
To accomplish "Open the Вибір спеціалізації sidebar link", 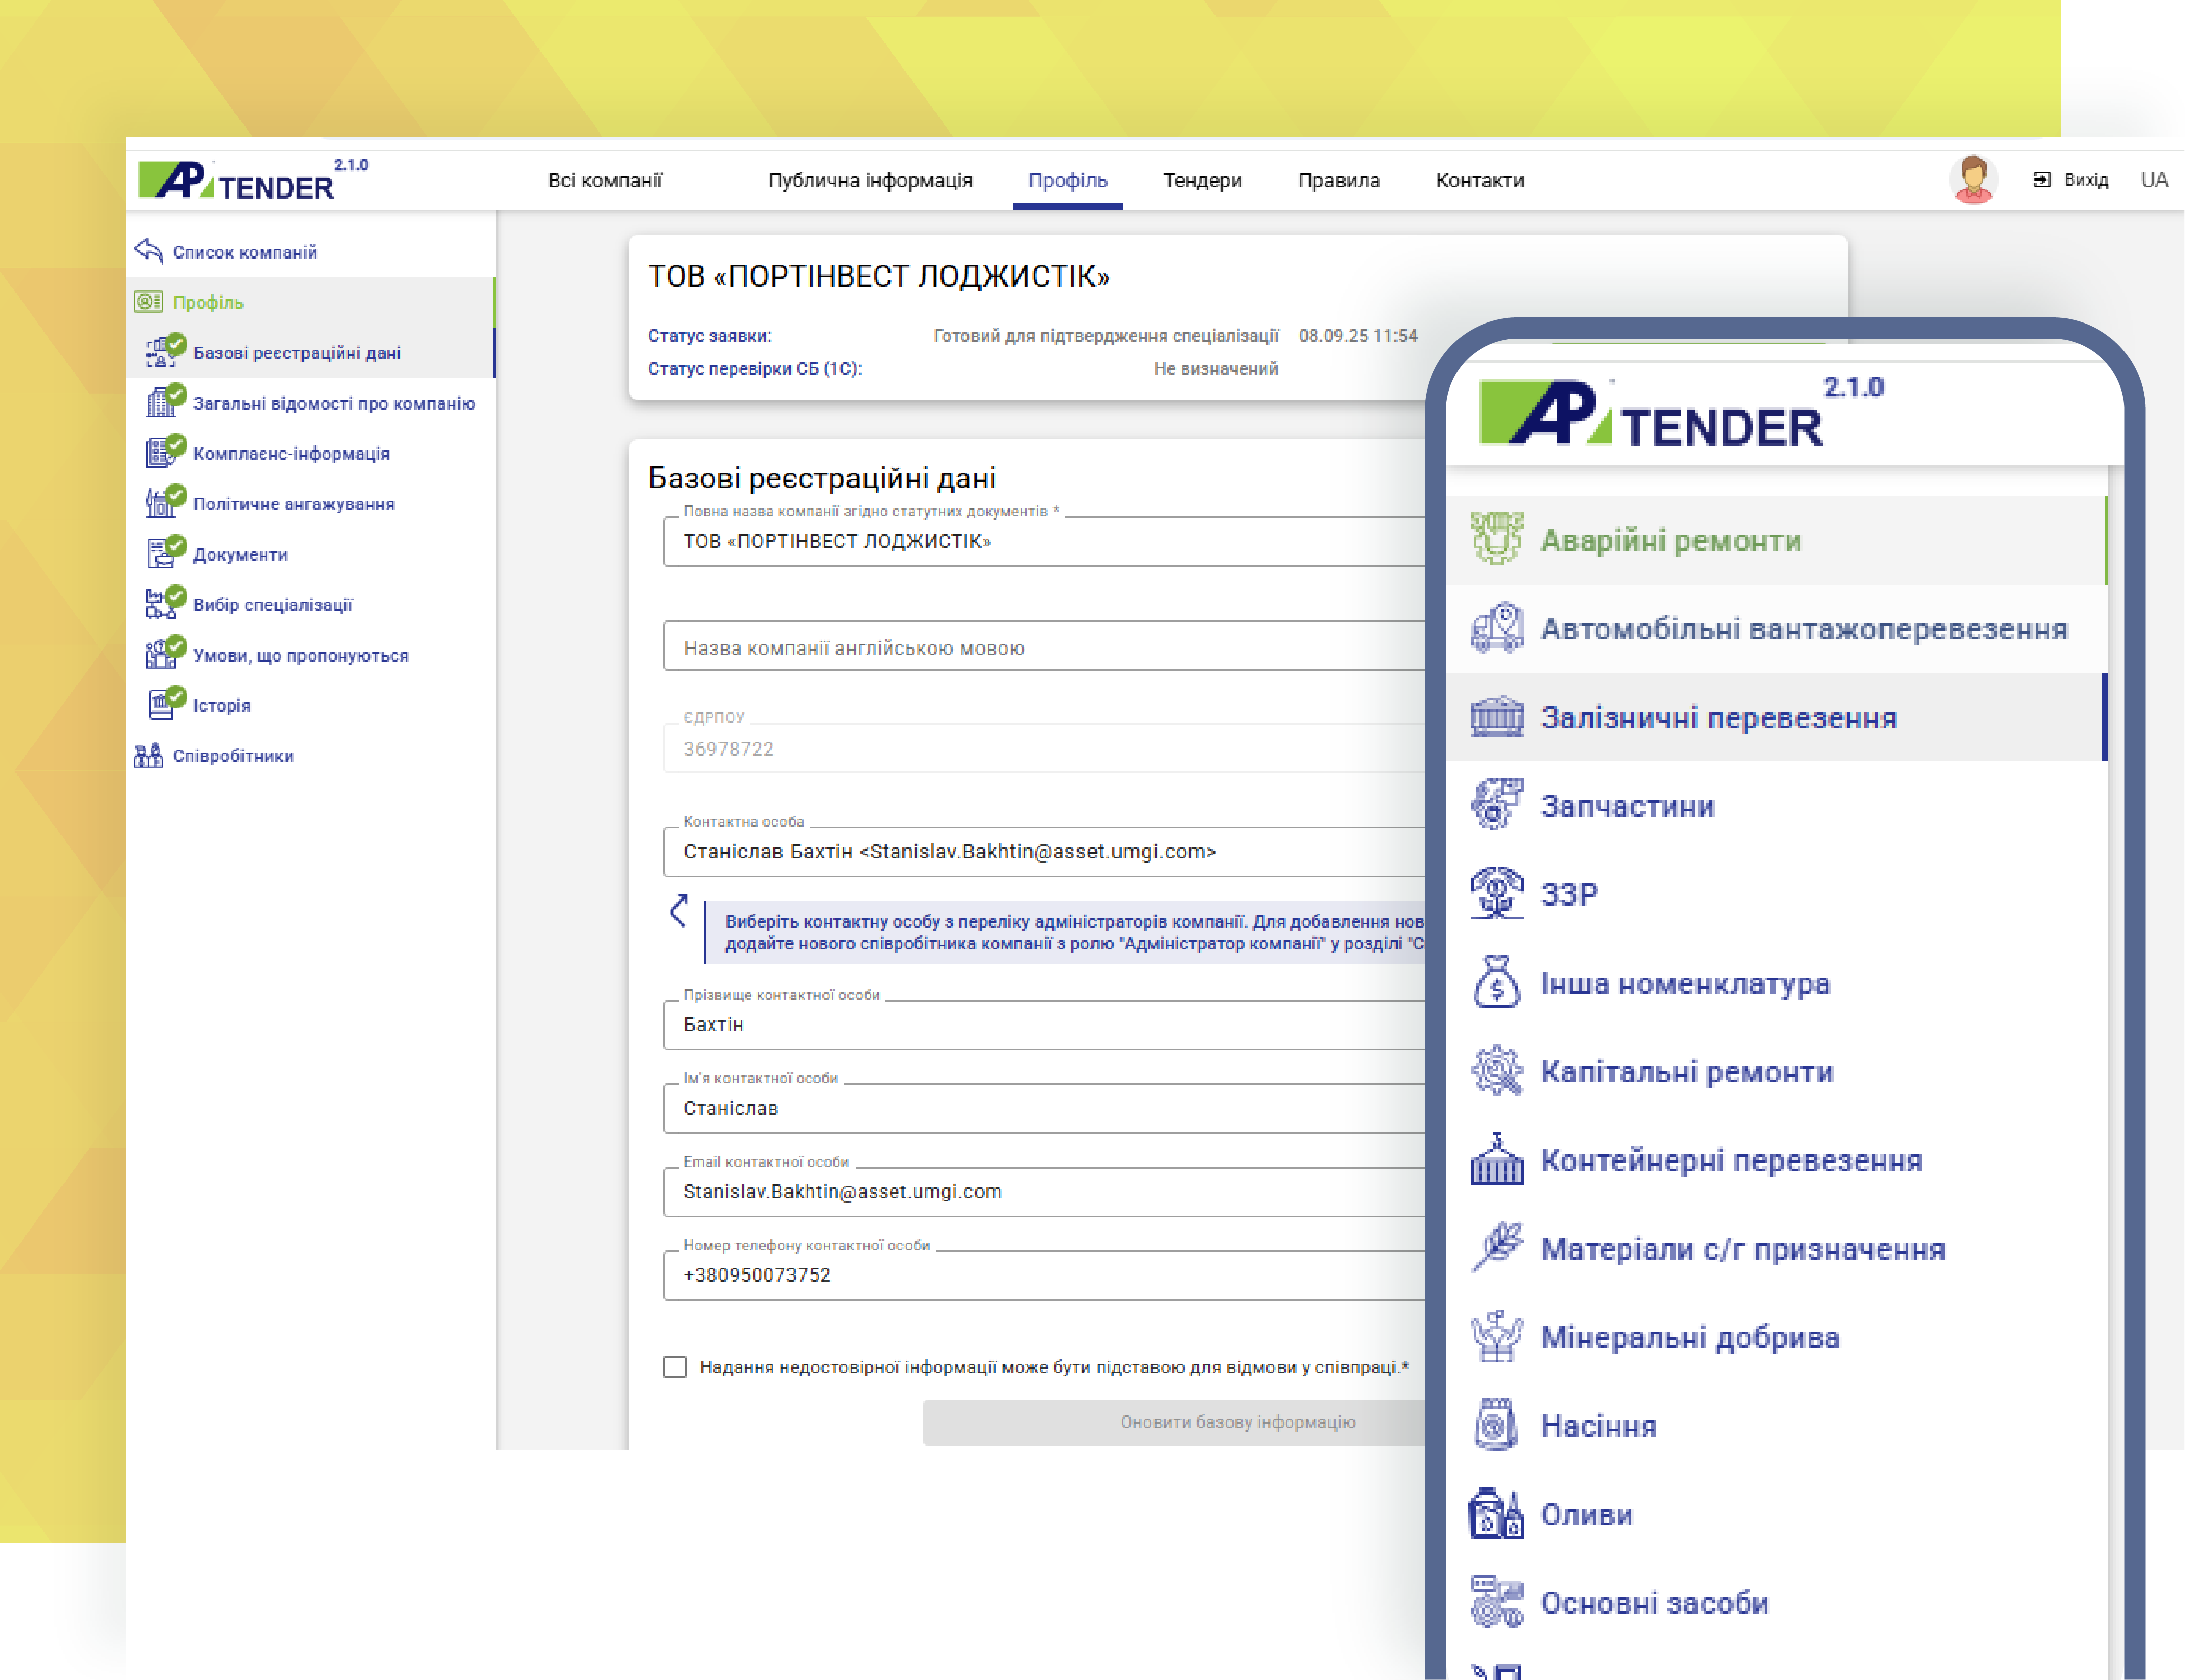I will click(272, 605).
